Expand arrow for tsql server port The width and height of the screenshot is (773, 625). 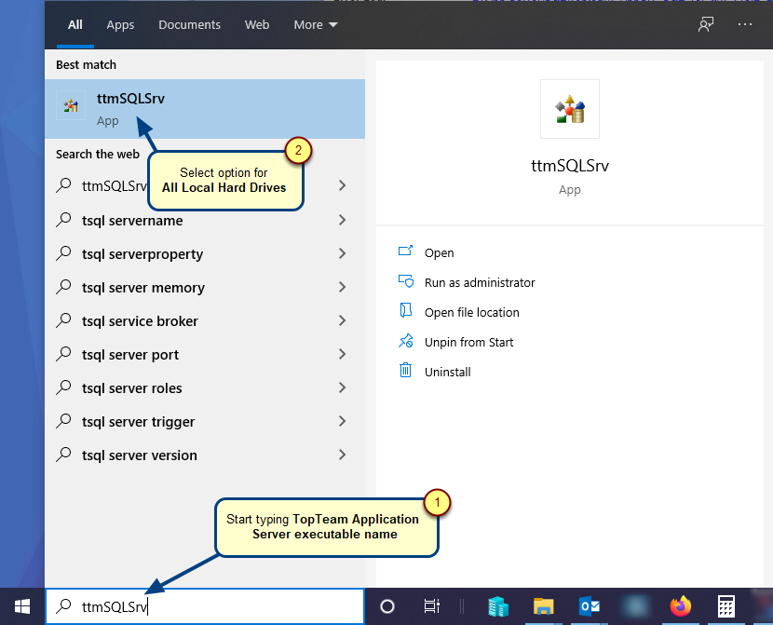[x=342, y=354]
